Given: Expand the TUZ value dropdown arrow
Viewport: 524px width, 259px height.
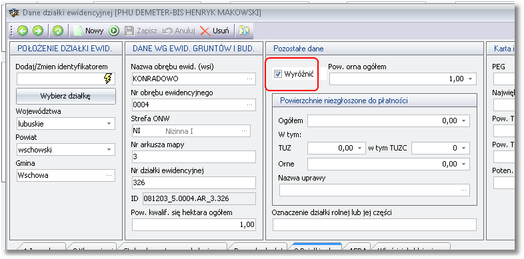Looking at the screenshot, I should click(x=359, y=148).
